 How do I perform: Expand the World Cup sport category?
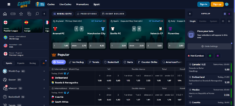click(25, 71)
